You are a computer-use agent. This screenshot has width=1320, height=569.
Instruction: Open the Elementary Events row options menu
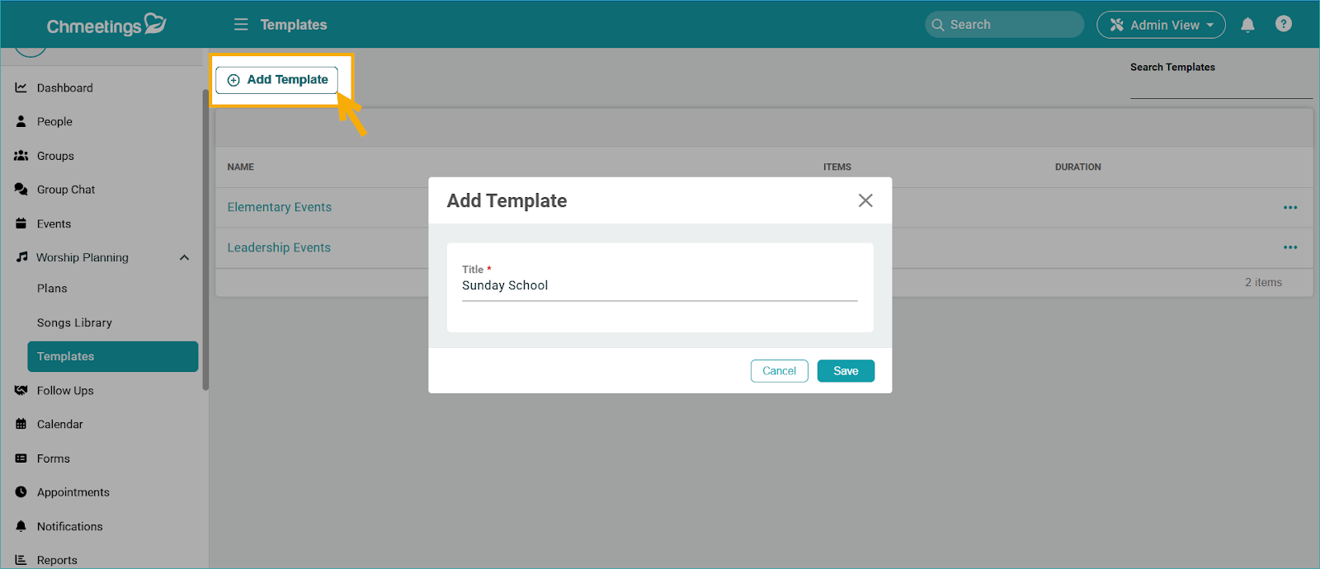pos(1290,208)
